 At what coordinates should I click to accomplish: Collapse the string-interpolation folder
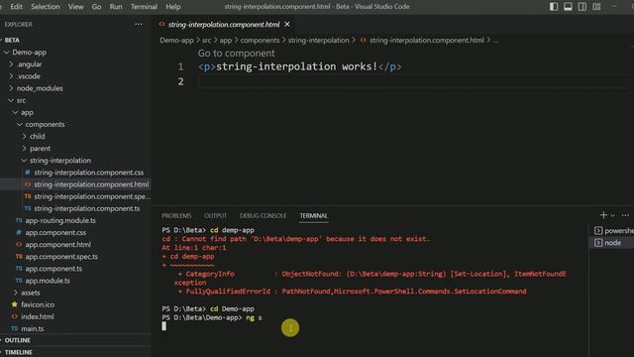[x=55, y=161]
